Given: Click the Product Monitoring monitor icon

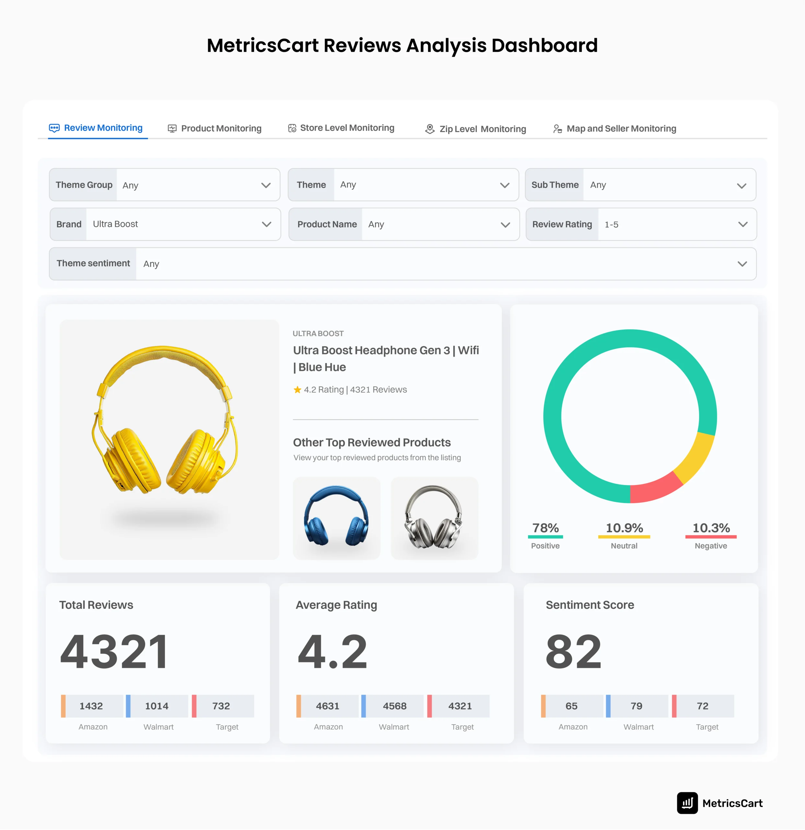Looking at the screenshot, I should pyautogui.click(x=172, y=128).
